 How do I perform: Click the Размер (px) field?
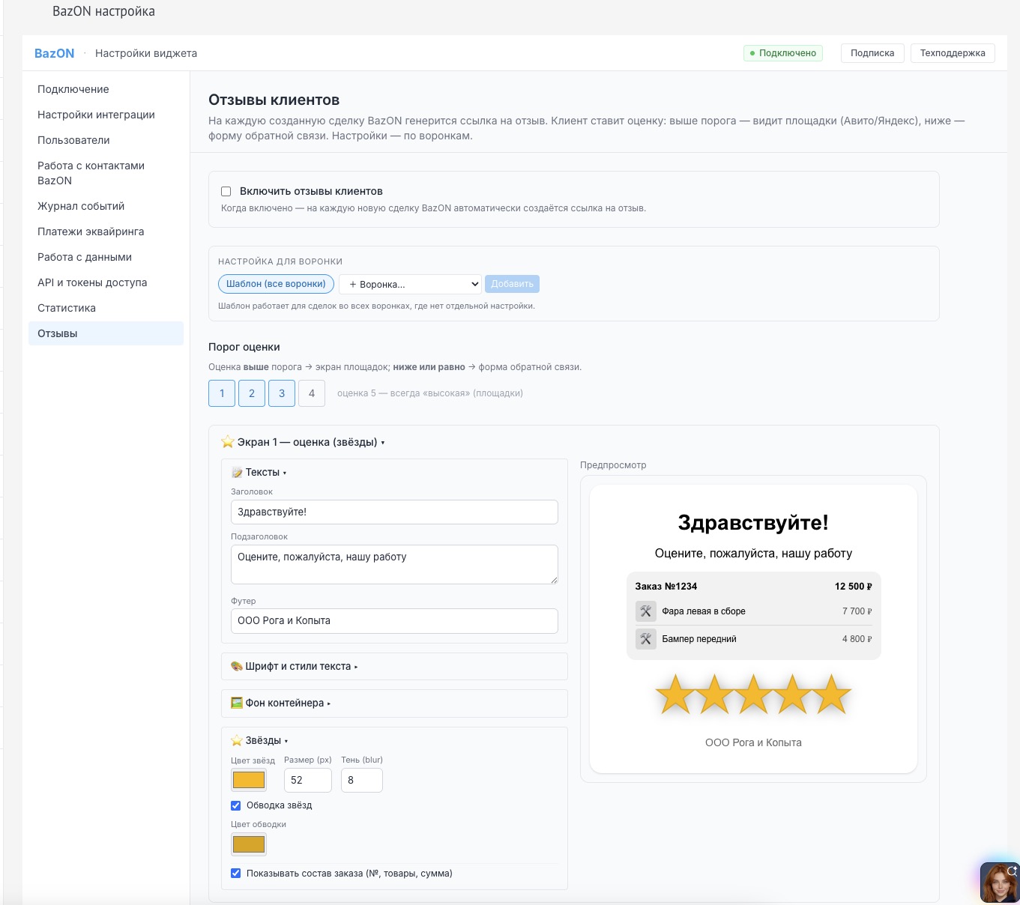coord(307,780)
